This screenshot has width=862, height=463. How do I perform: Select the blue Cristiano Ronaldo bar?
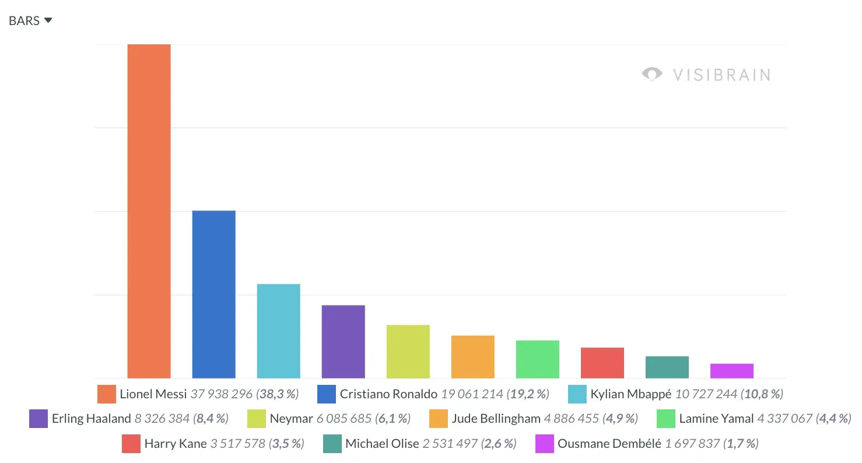[x=213, y=294]
